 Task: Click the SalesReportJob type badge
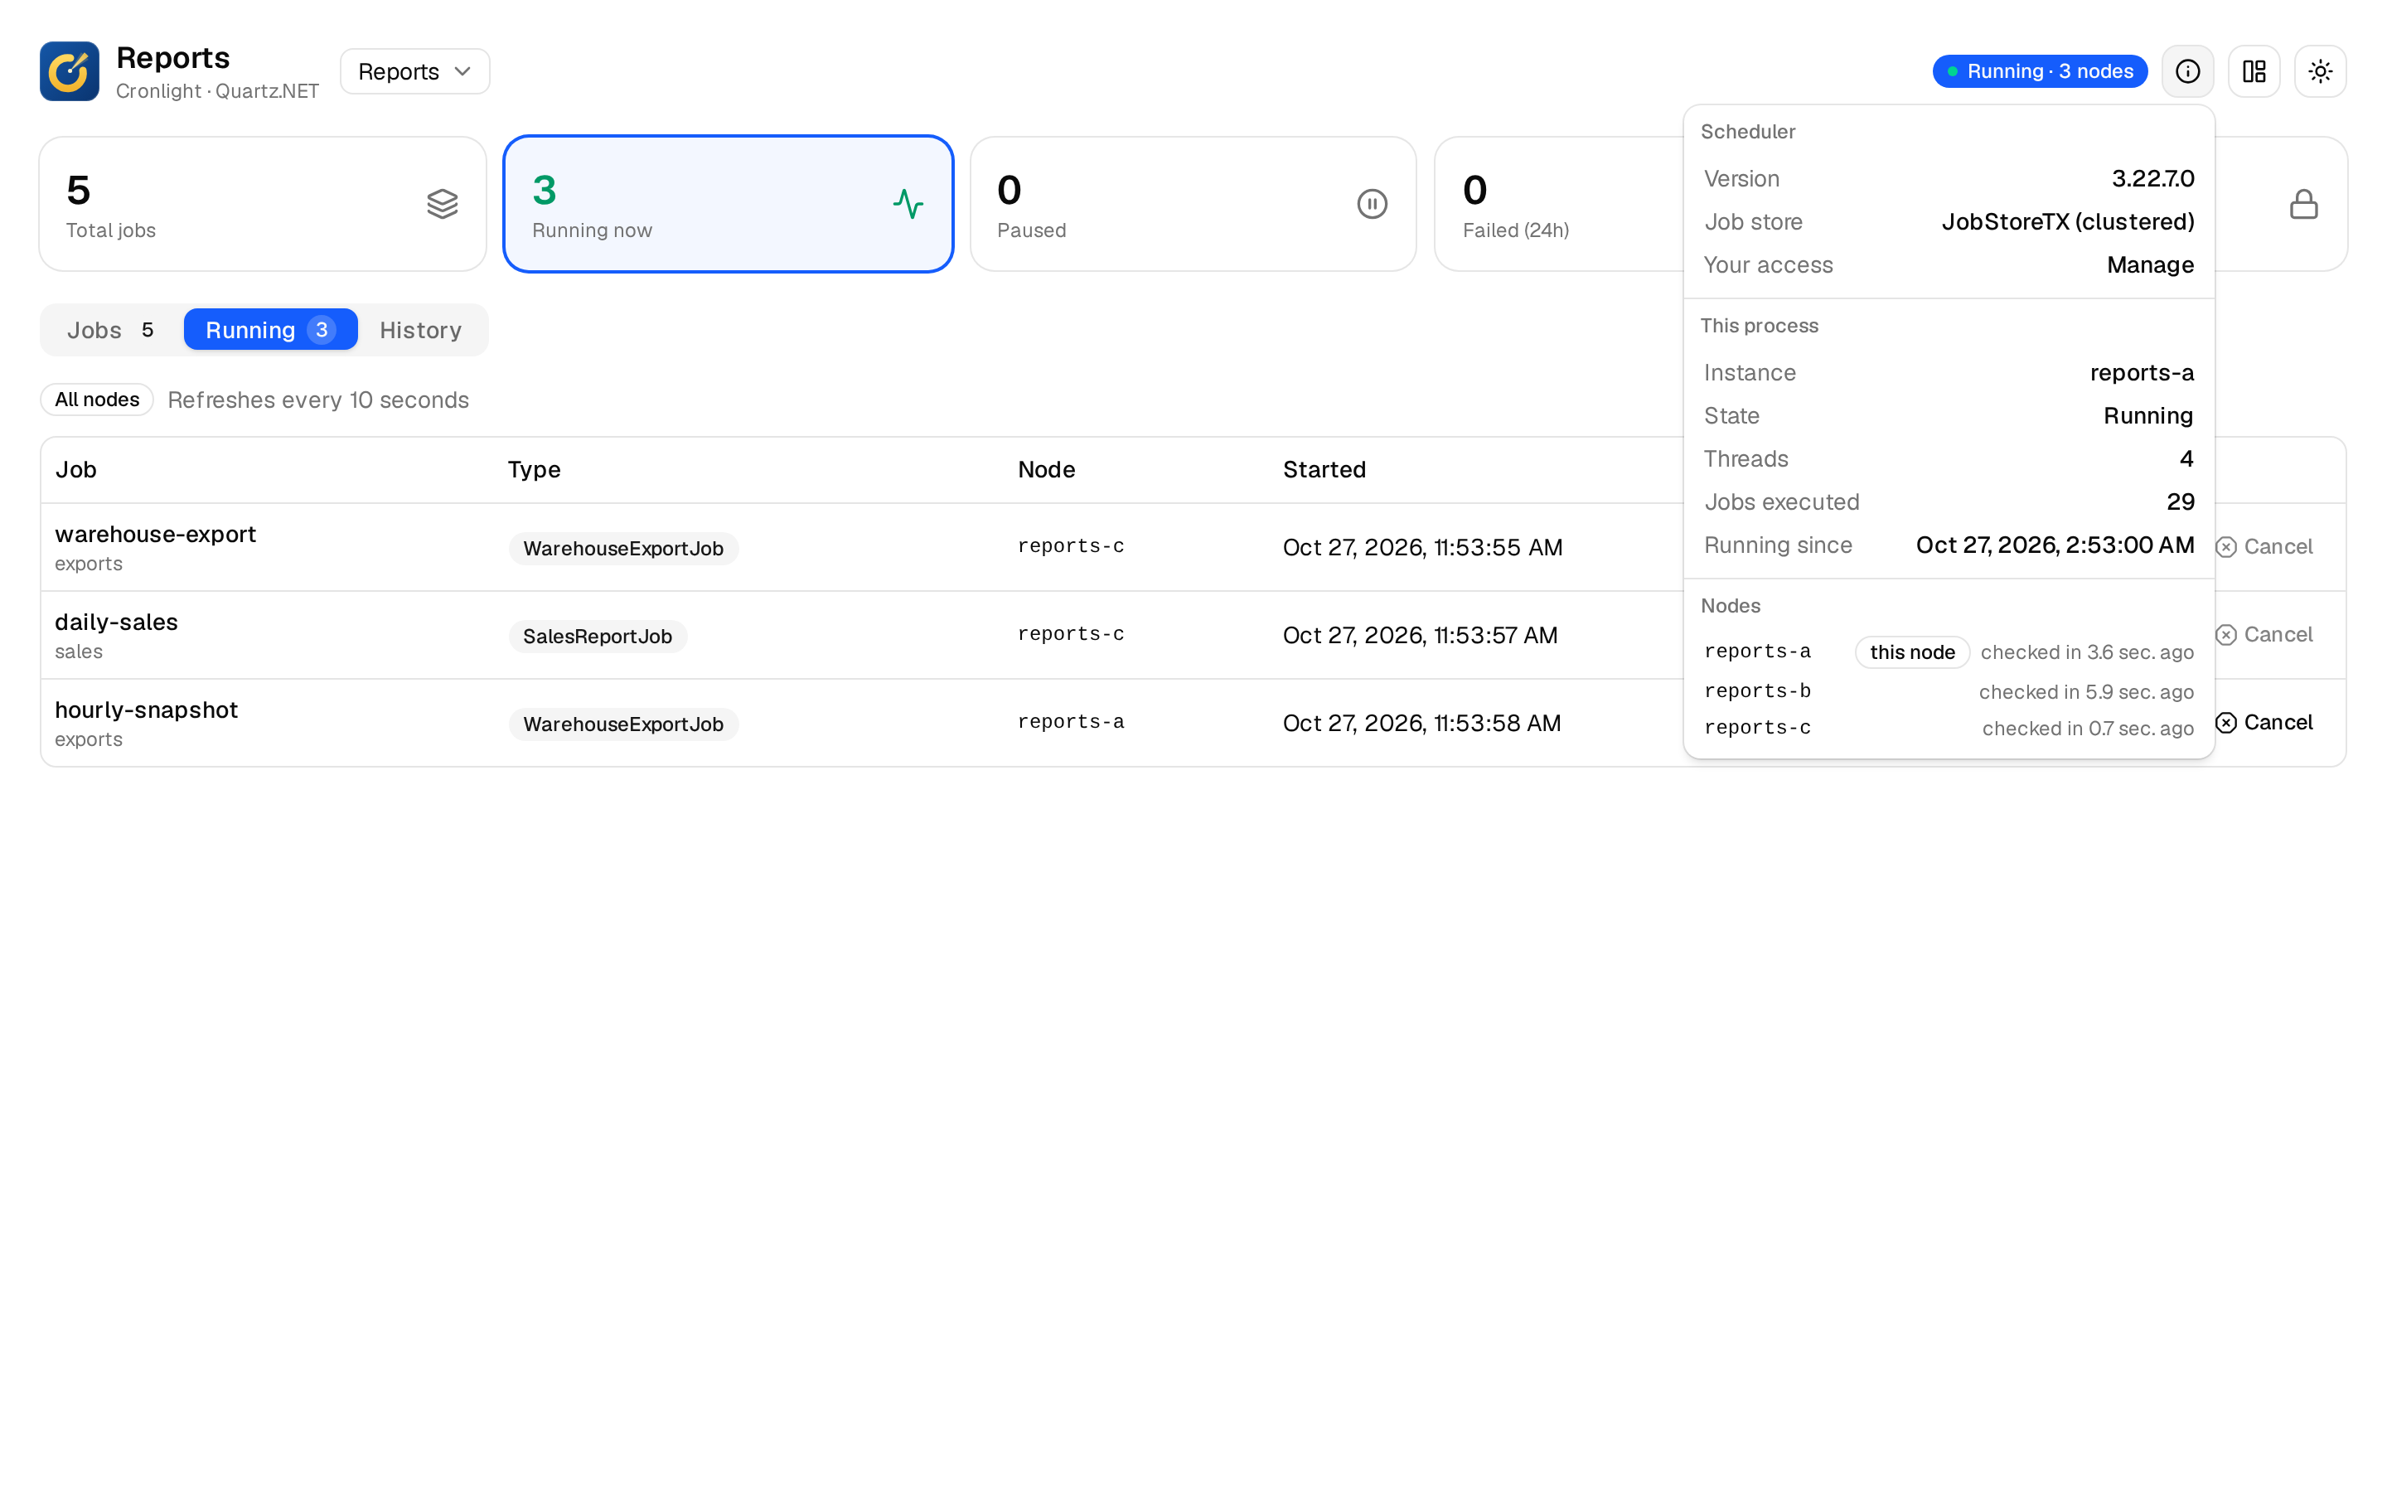597,637
